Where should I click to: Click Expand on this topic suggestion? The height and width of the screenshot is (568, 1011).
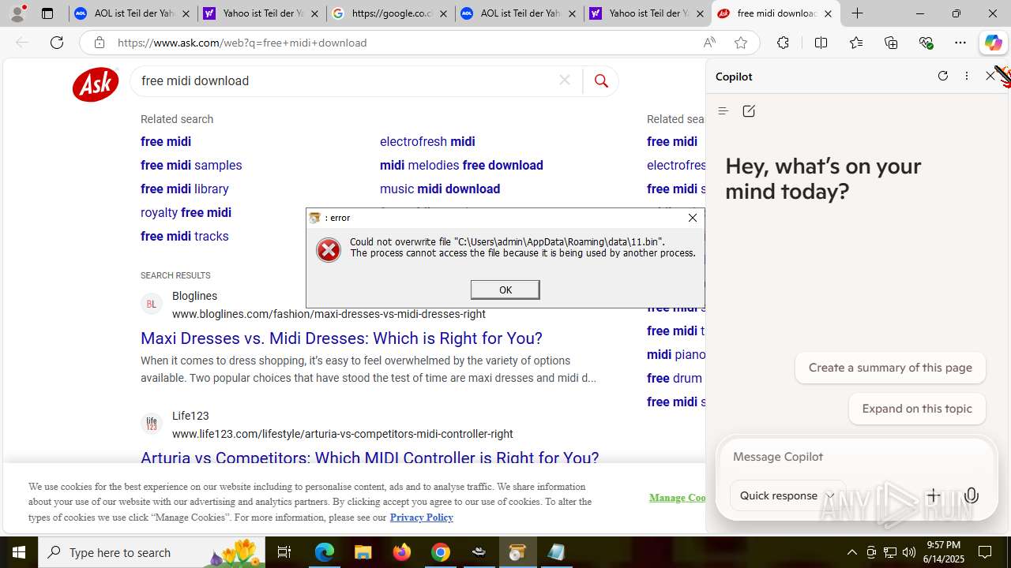(917, 409)
